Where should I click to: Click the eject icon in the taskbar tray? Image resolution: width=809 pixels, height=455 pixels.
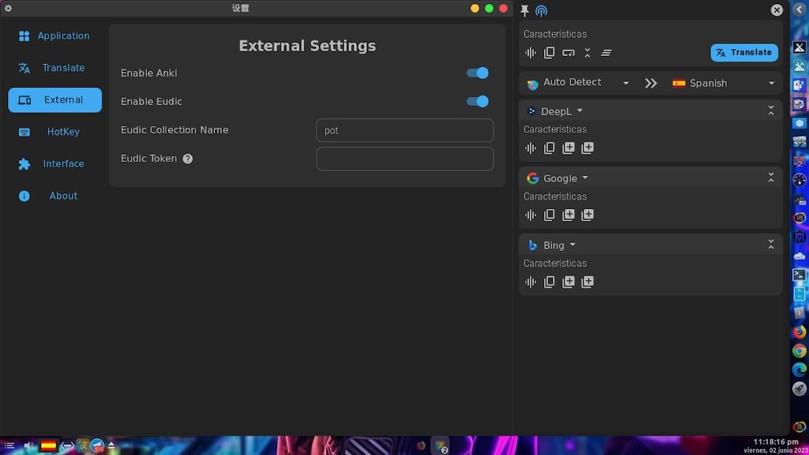111,446
